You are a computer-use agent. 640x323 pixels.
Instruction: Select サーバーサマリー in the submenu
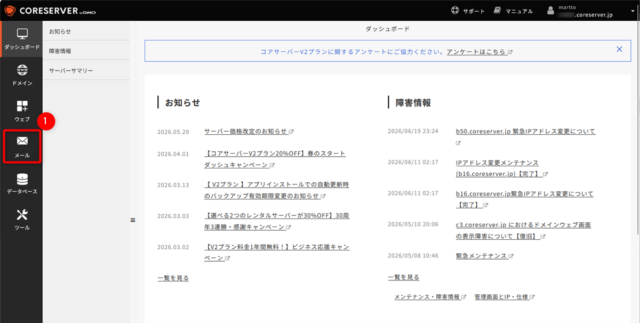[x=86, y=70]
